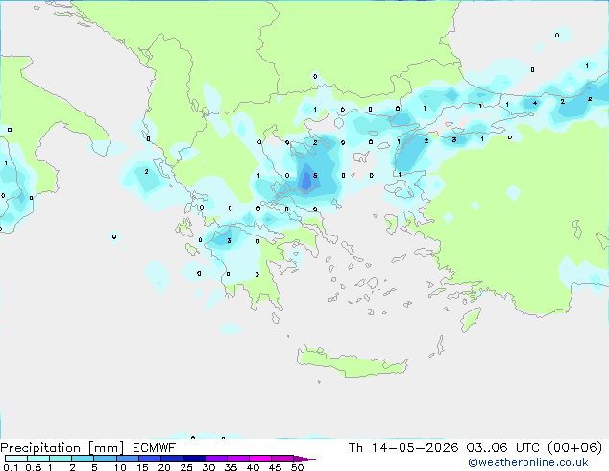Select the 10–15 mm legend swatch
The image size is (609, 471).
(x=127, y=459)
